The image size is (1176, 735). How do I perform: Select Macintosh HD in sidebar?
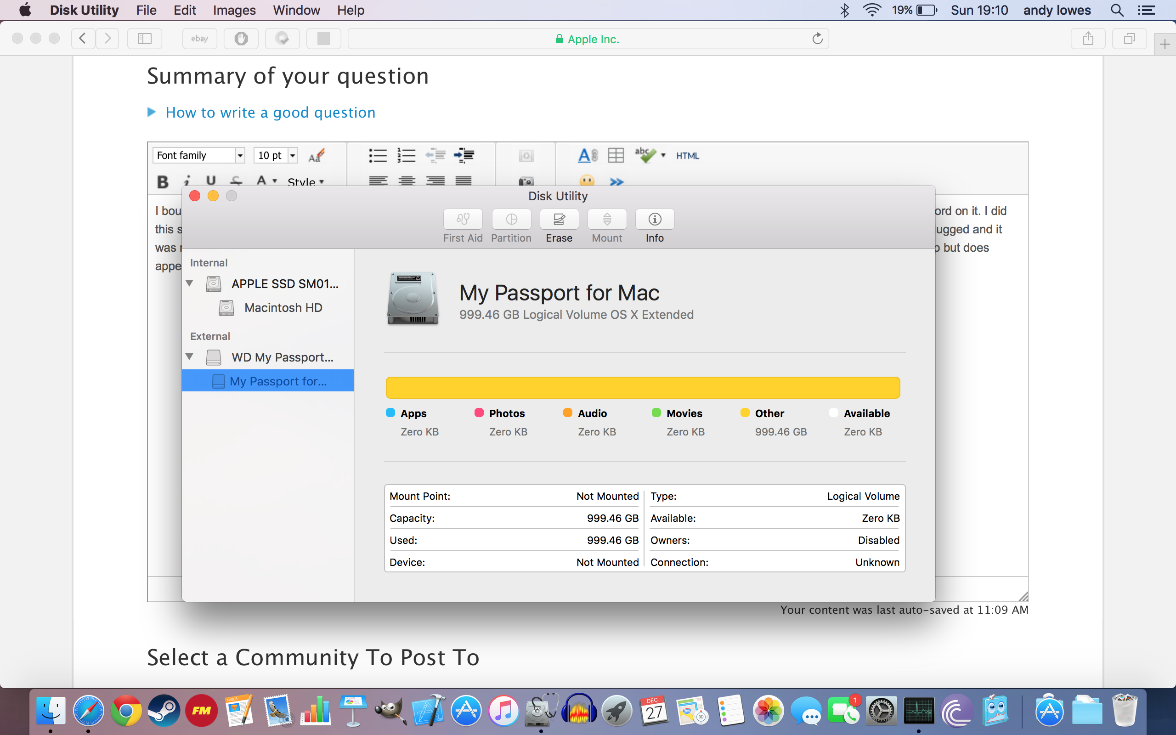[283, 308]
